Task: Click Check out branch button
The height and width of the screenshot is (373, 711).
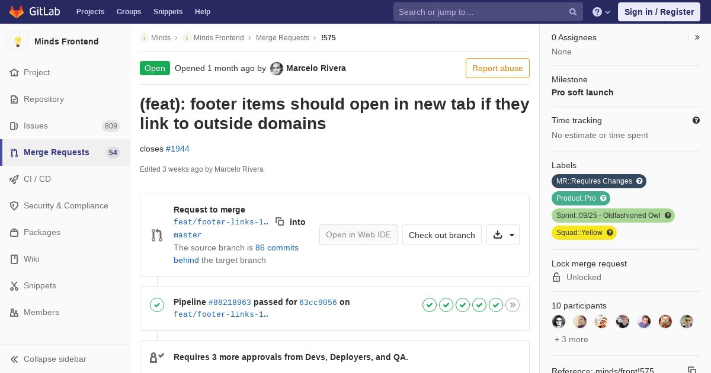Action: (x=442, y=234)
